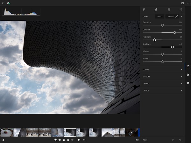The height and width of the screenshot is (143, 191).
Task: Click the undo arrow icon
Action: tap(180, 140)
